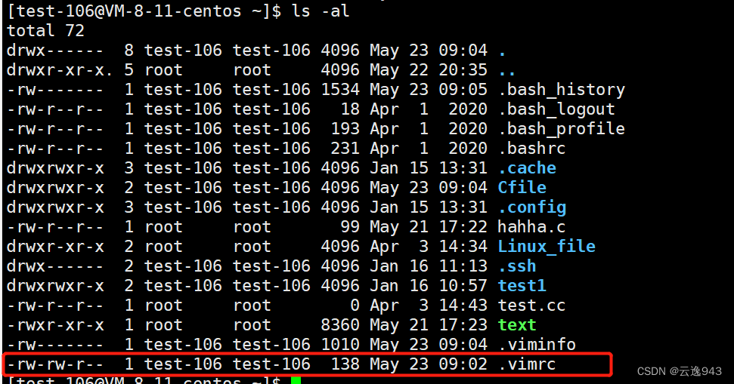Select the .bash_logout file entry

coord(556,109)
